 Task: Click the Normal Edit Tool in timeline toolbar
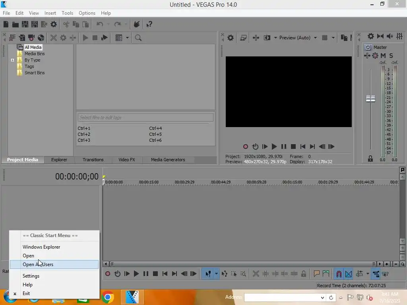pos(207,274)
